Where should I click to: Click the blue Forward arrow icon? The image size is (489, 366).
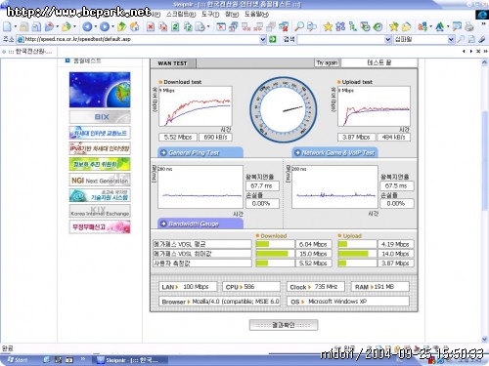tap(105, 26)
